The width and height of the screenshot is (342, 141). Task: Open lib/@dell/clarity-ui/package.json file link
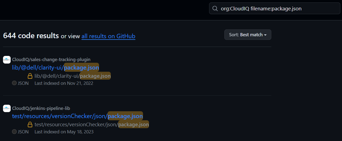pos(56,67)
